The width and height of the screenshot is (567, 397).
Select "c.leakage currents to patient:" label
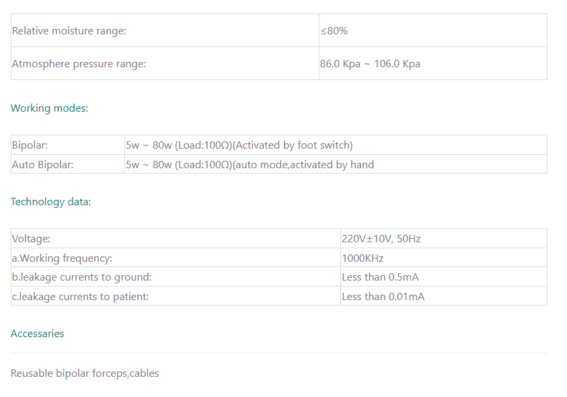(80, 296)
